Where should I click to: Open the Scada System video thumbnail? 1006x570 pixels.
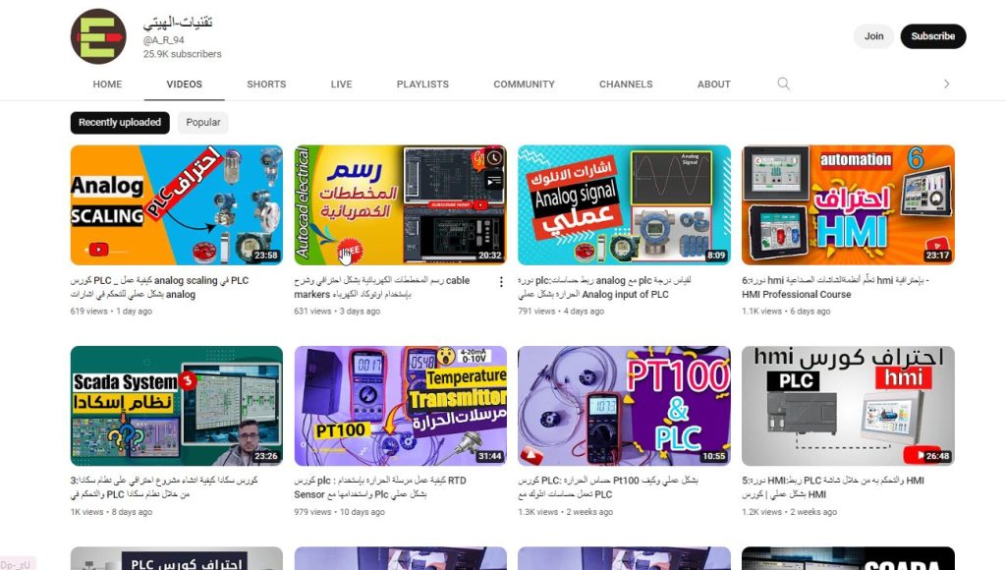[177, 406]
